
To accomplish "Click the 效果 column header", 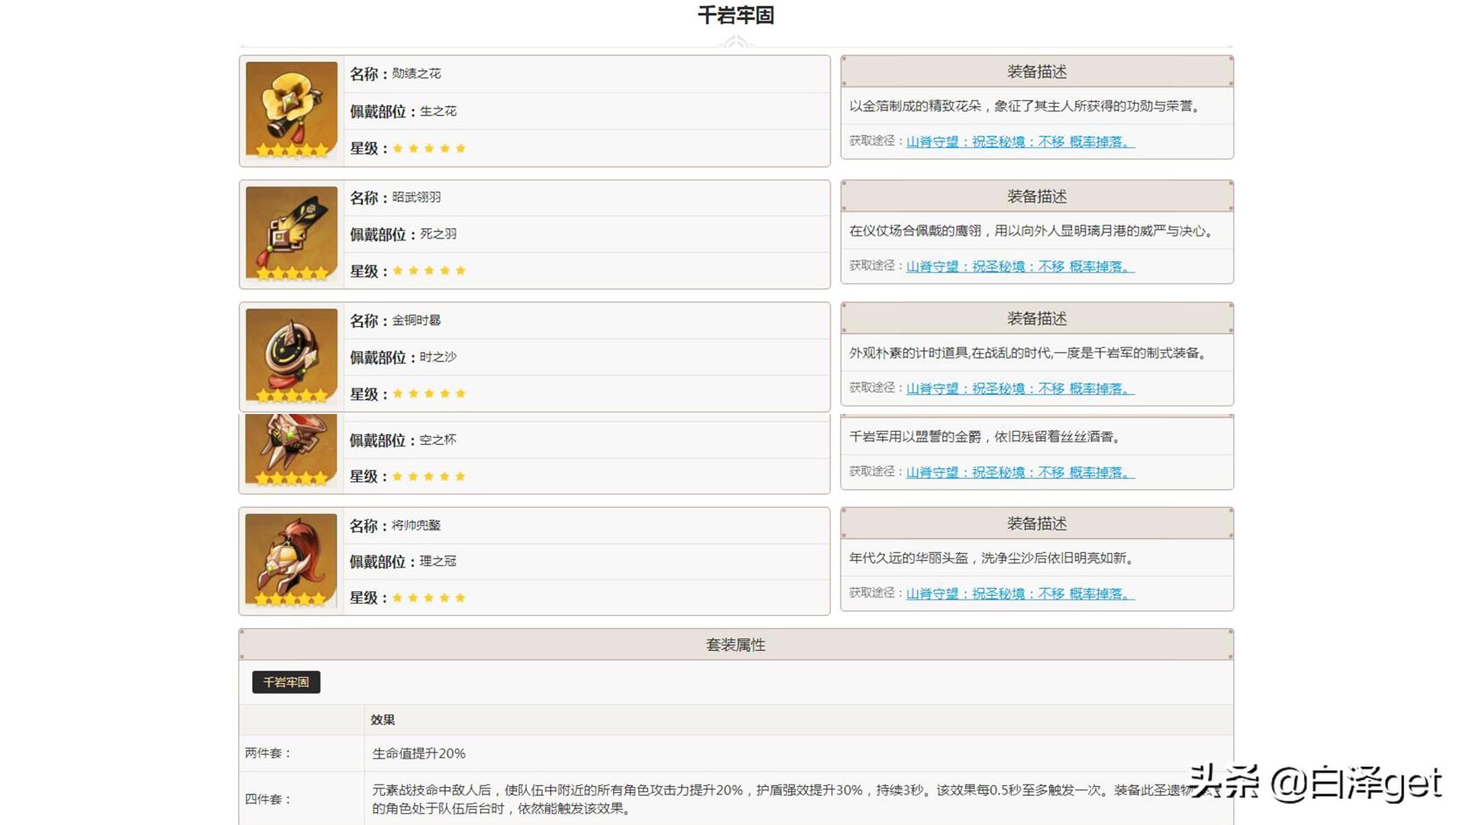I will pos(383,720).
